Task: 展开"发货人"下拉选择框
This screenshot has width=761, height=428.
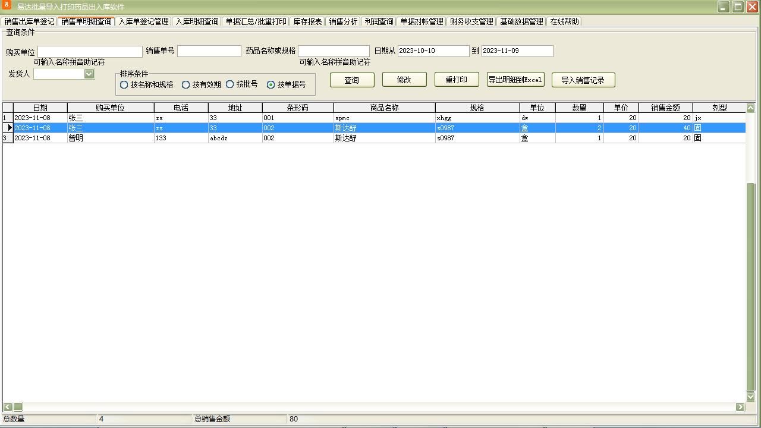Action: click(x=89, y=74)
